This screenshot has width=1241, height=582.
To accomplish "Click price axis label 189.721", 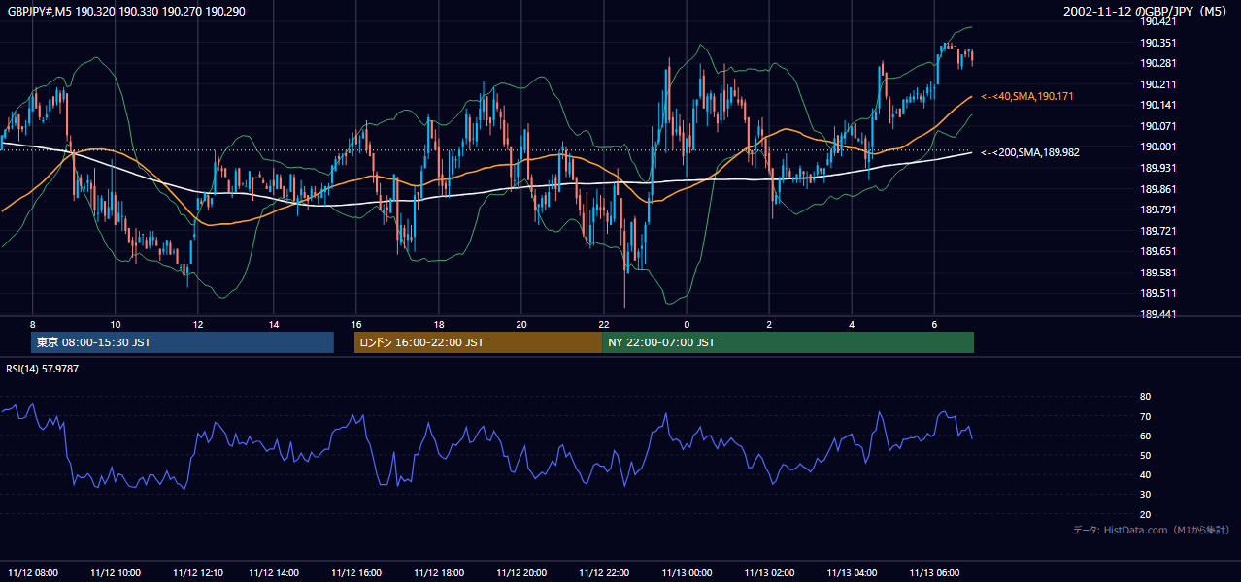I will click(1157, 231).
